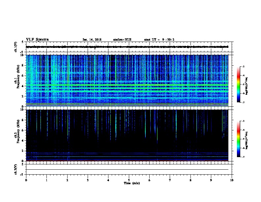Click the "VLF Spectra" title text

click(37, 40)
